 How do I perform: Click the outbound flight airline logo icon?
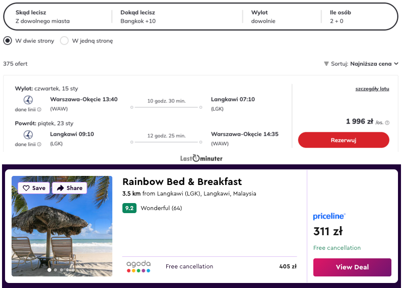(28, 100)
